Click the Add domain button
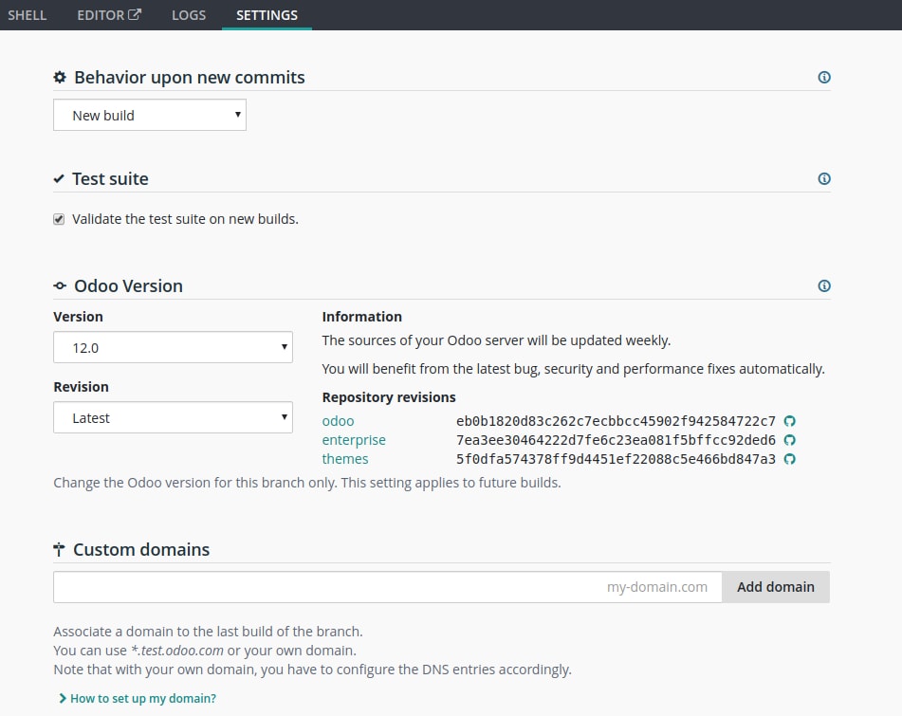Viewport: 902px width, 716px height. [x=775, y=587]
